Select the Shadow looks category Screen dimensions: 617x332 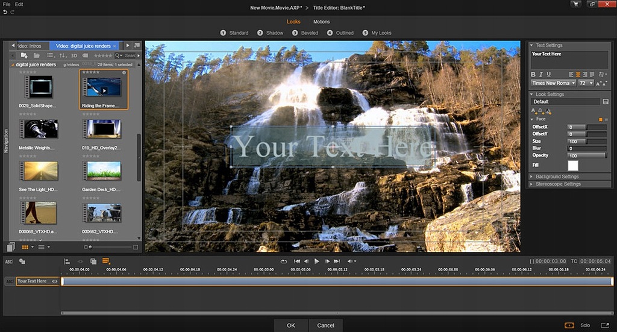271,33
